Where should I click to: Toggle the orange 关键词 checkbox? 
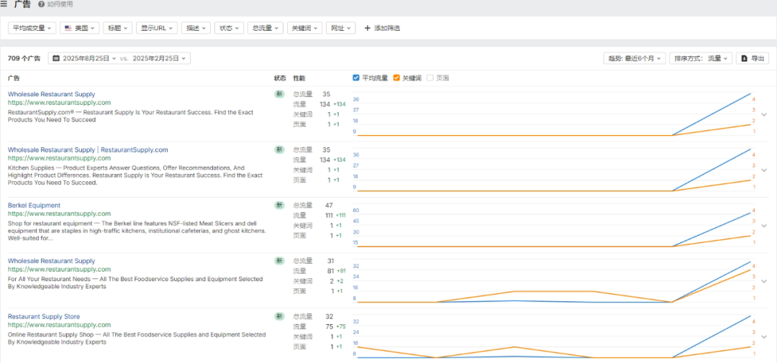click(396, 78)
